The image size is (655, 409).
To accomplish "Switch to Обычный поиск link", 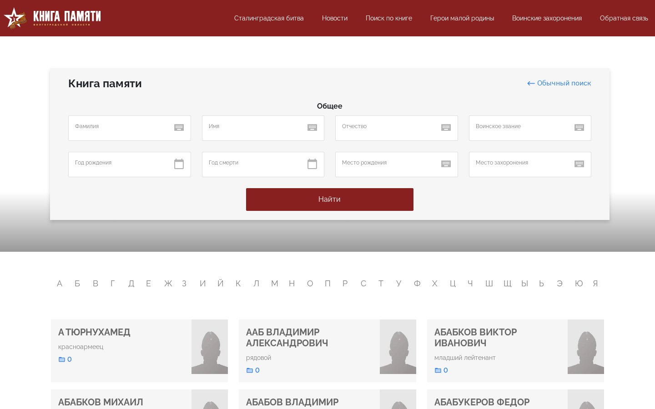I will click(x=559, y=83).
